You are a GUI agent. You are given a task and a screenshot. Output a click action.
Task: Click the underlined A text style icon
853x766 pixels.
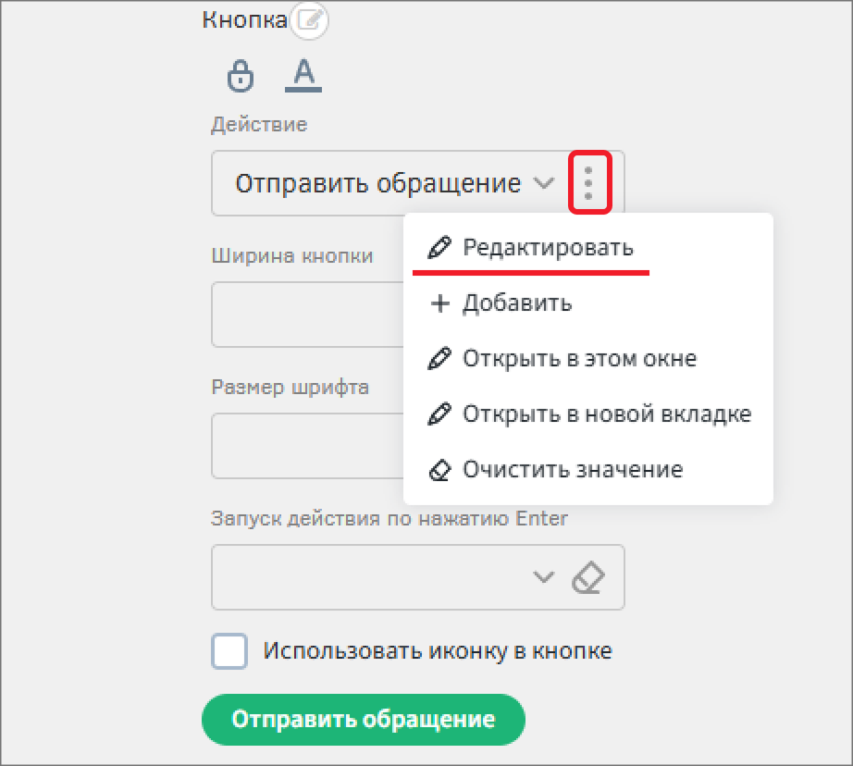tap(303, 75)
